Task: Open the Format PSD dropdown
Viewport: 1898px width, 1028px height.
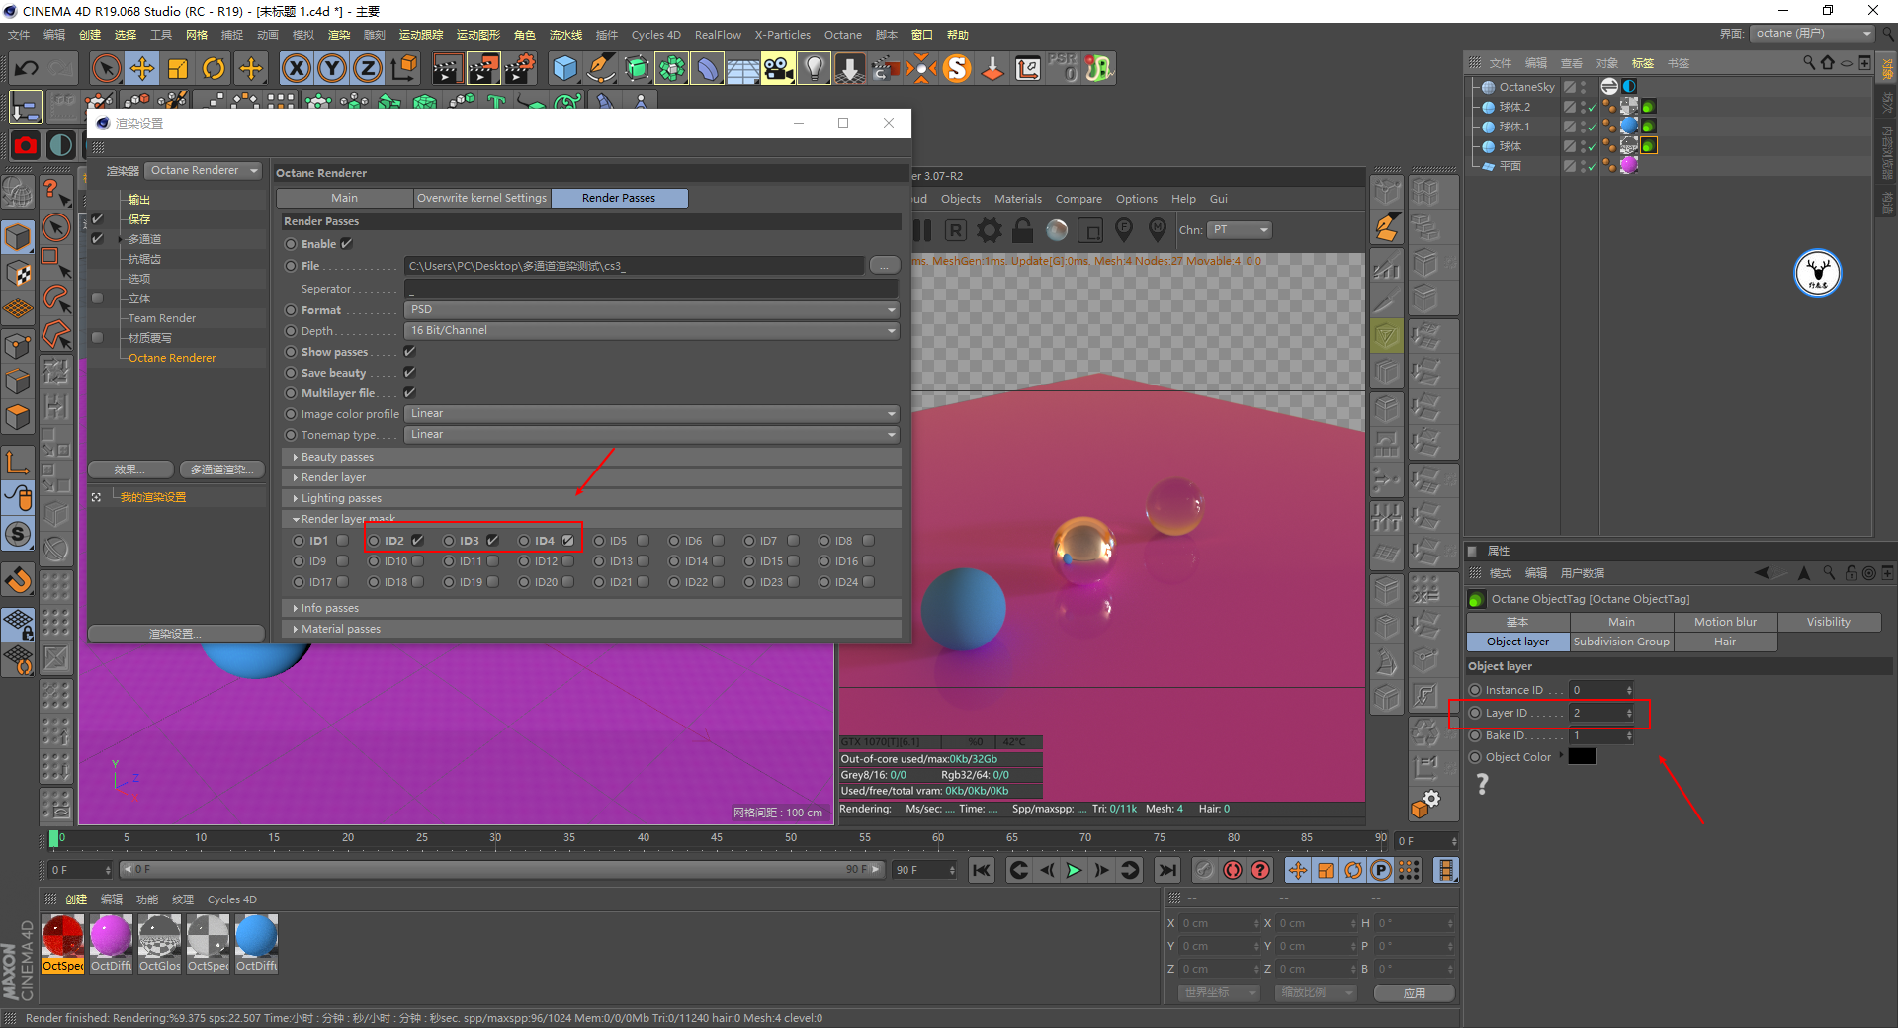Action: tap(652, 310)
